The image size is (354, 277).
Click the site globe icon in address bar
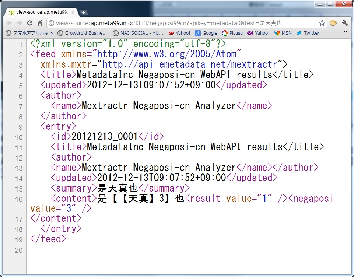(52, 23)
